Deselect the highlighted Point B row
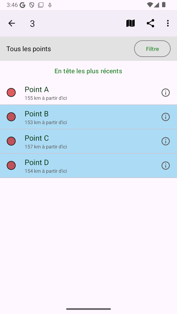Image resolution: width=177 pixels, height=314 pixels. point(83,117)
